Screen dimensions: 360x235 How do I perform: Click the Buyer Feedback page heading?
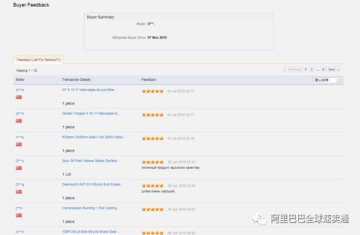click(x=31, y=5)
